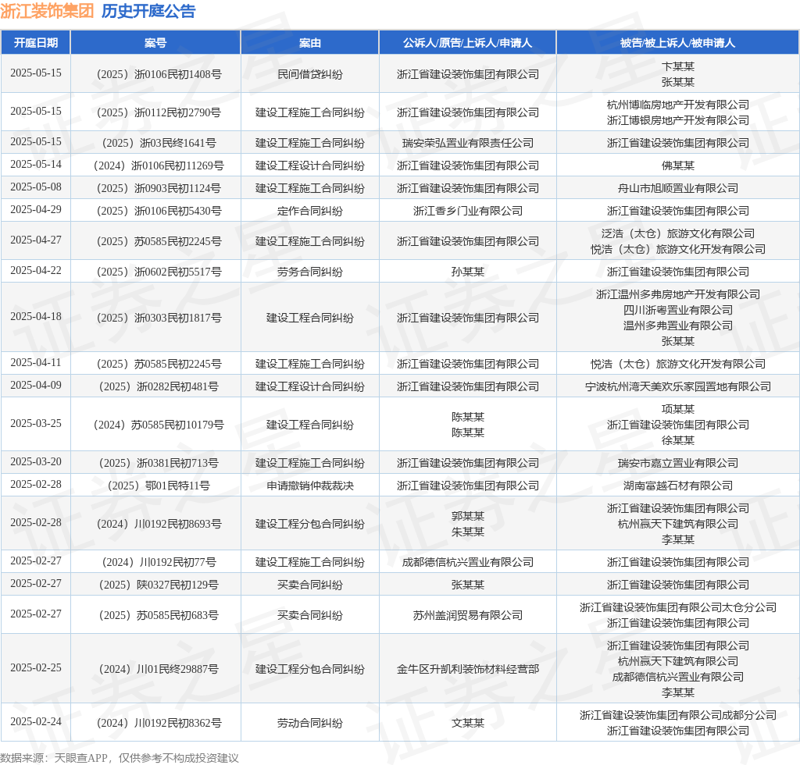The height and width of the screenshot is (765, 800).
Task: Click the 浙江装饰集团 title text
Action: point(47,11)
